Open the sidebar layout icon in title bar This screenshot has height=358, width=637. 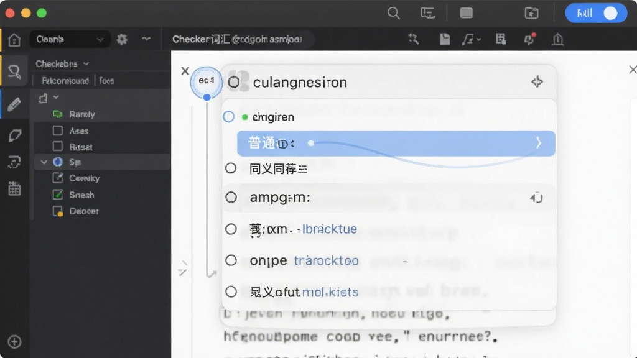(x=427, y=14)
